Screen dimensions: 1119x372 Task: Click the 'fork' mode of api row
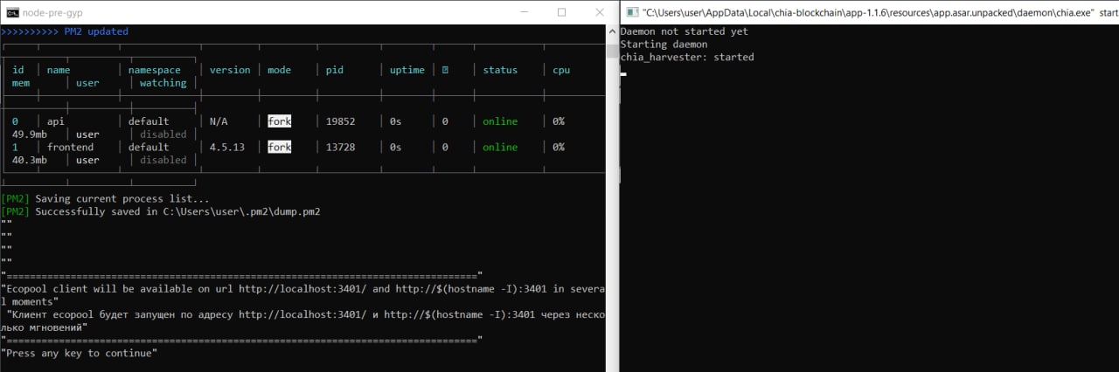(x=280, y=121)
